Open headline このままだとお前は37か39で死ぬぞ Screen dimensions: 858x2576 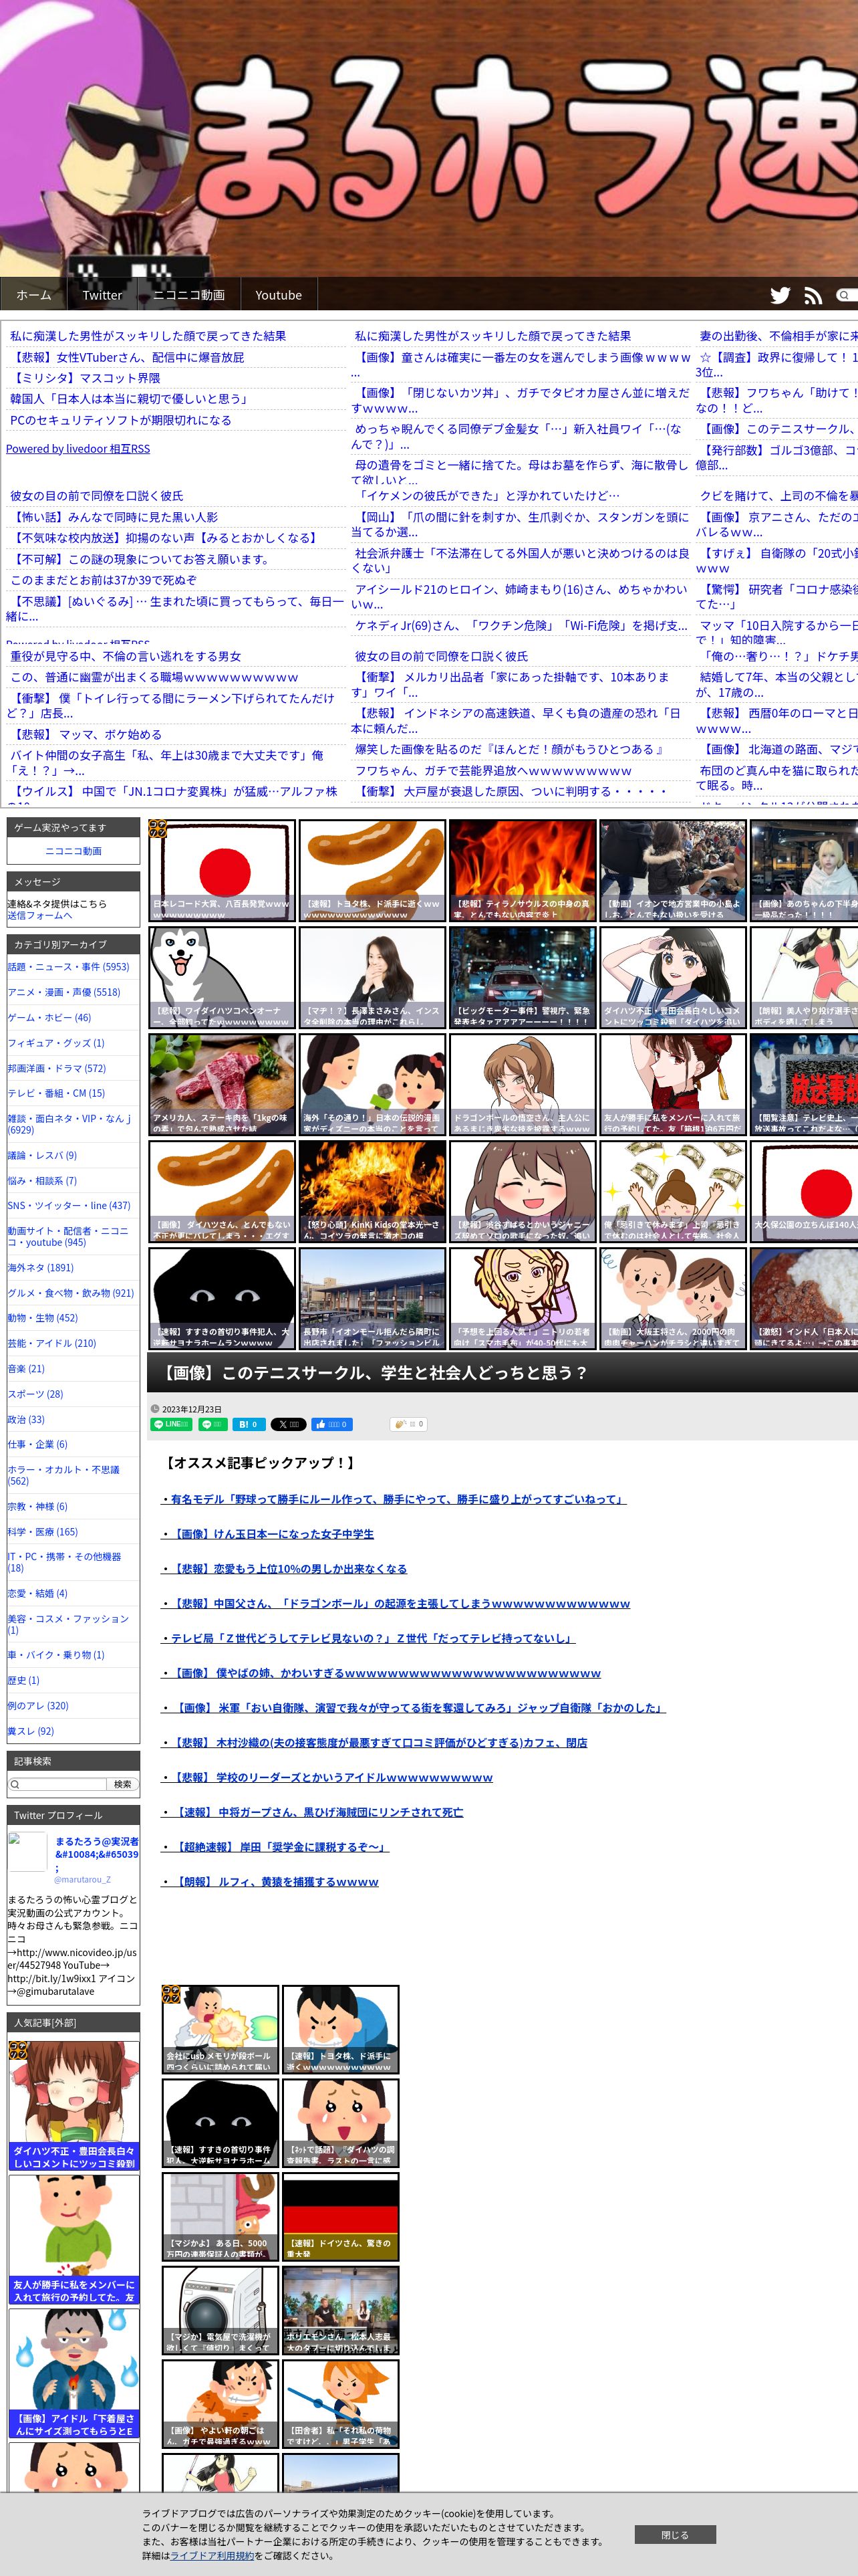pyautogui.click(x=104, y=580)
